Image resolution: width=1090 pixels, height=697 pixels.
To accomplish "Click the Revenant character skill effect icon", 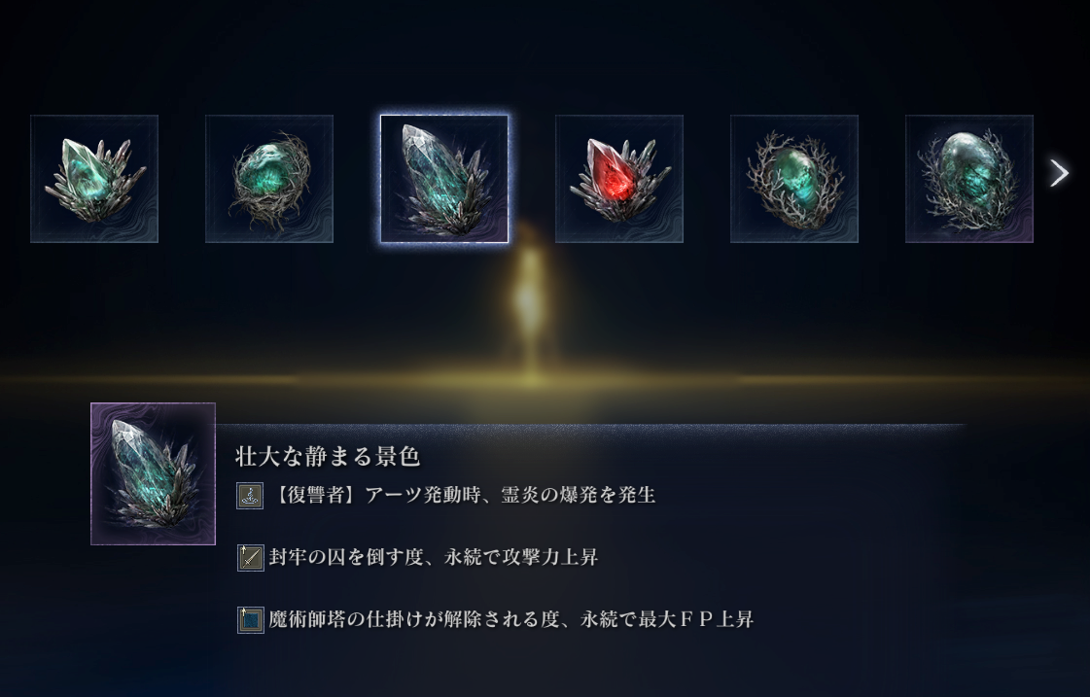I will (250, 496).
